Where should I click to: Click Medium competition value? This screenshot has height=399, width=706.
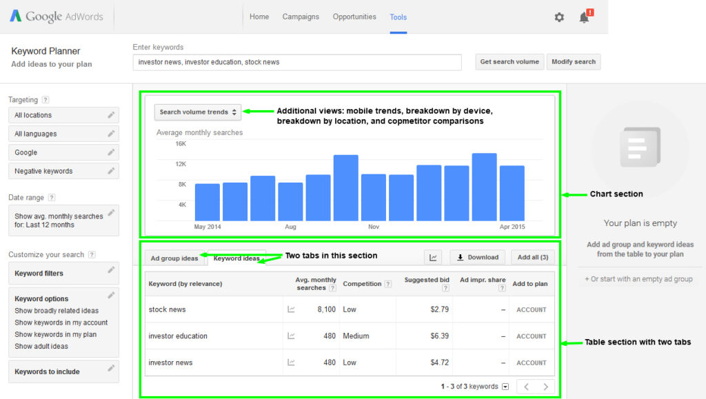[356, 336]
